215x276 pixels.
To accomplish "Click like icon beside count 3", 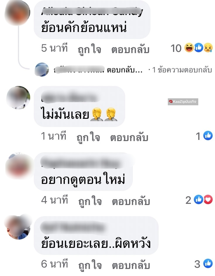I will (208, 263).
